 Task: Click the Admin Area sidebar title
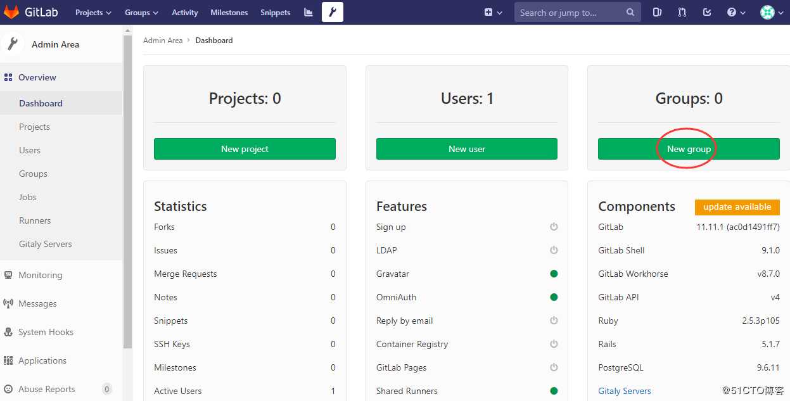55,44
